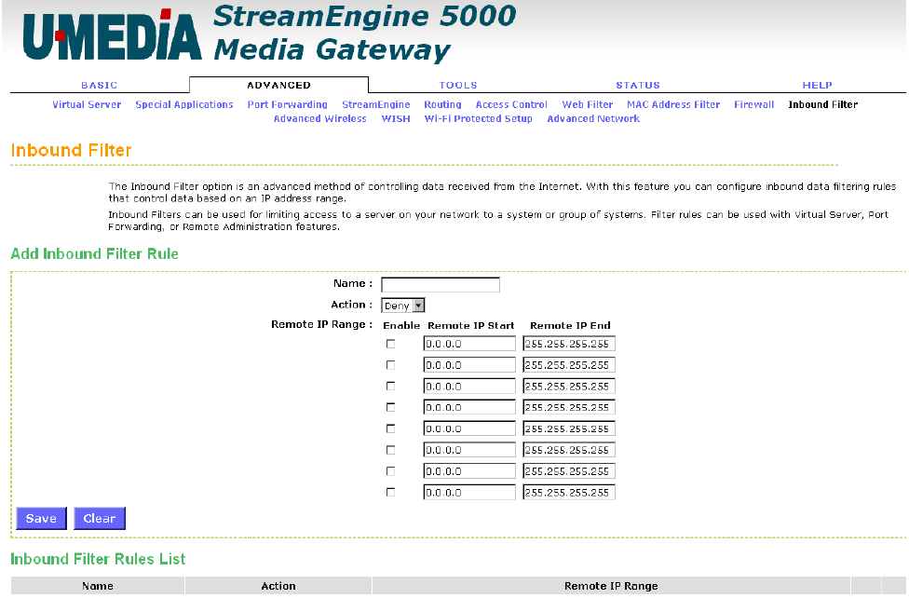
Task: Click fifth row Remote IP End field
Action: (569, 428)
